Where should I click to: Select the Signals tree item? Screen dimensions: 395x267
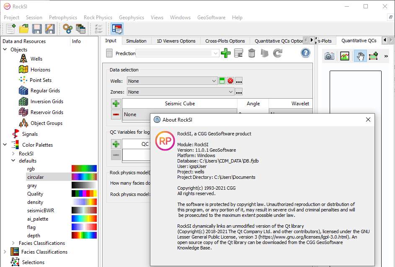pos(30,134)
